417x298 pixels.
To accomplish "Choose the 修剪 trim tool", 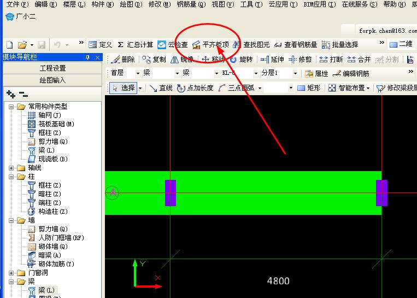I will tap(300, 60).
